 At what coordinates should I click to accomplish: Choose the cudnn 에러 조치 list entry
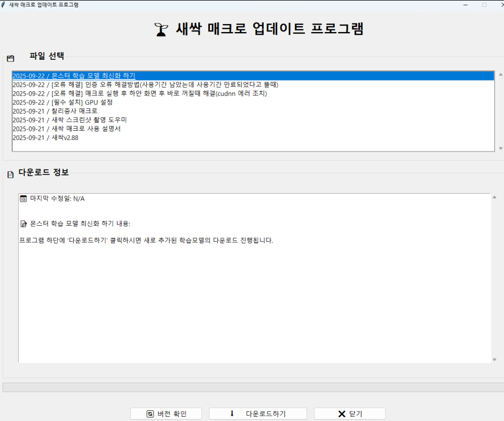point(139,93)
